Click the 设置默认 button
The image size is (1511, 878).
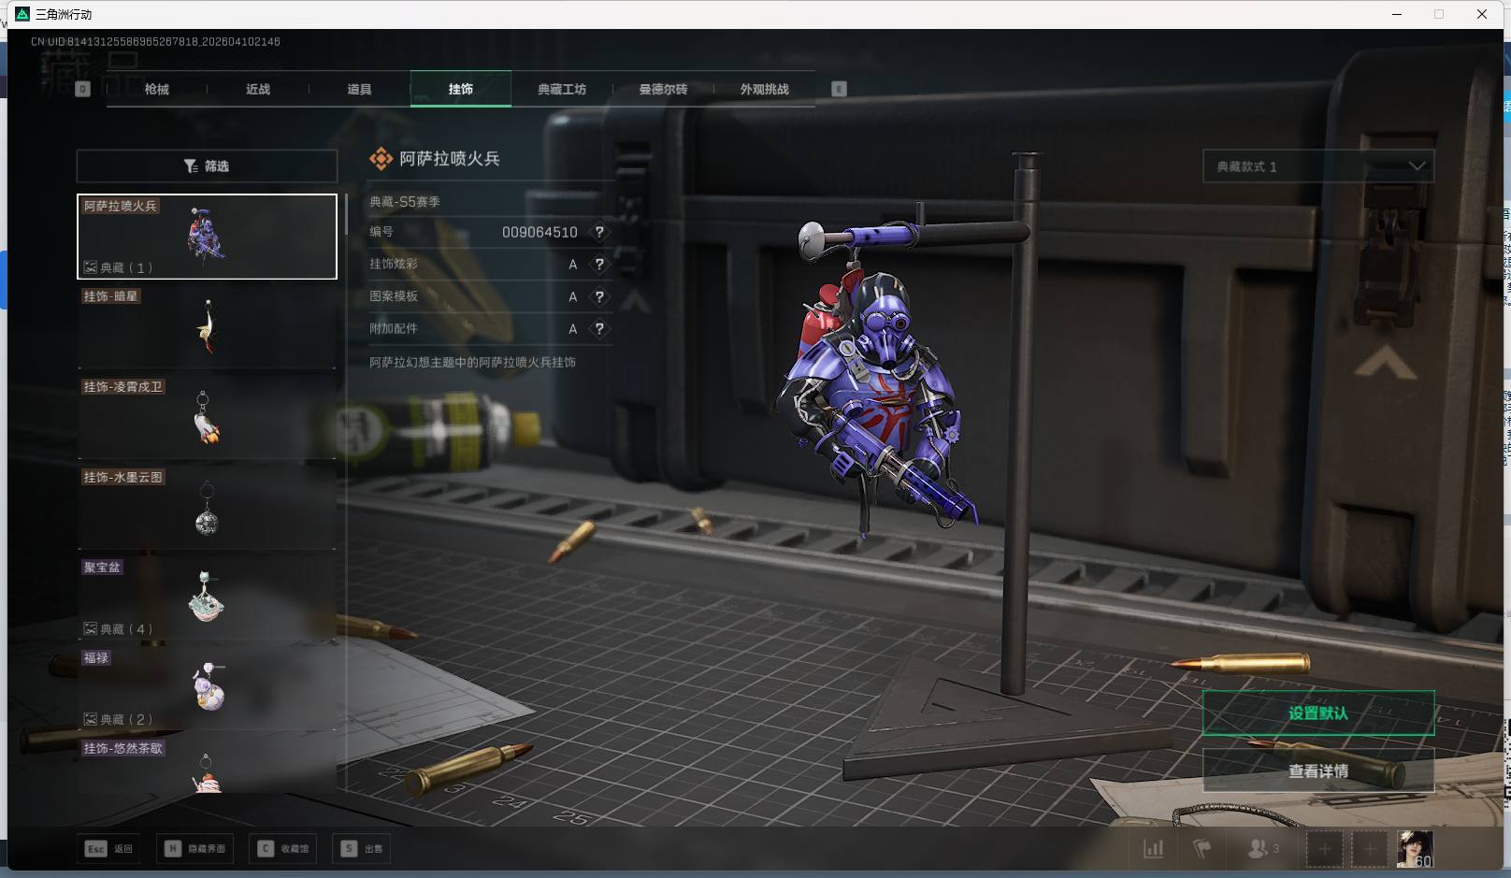coord(1317,713)
